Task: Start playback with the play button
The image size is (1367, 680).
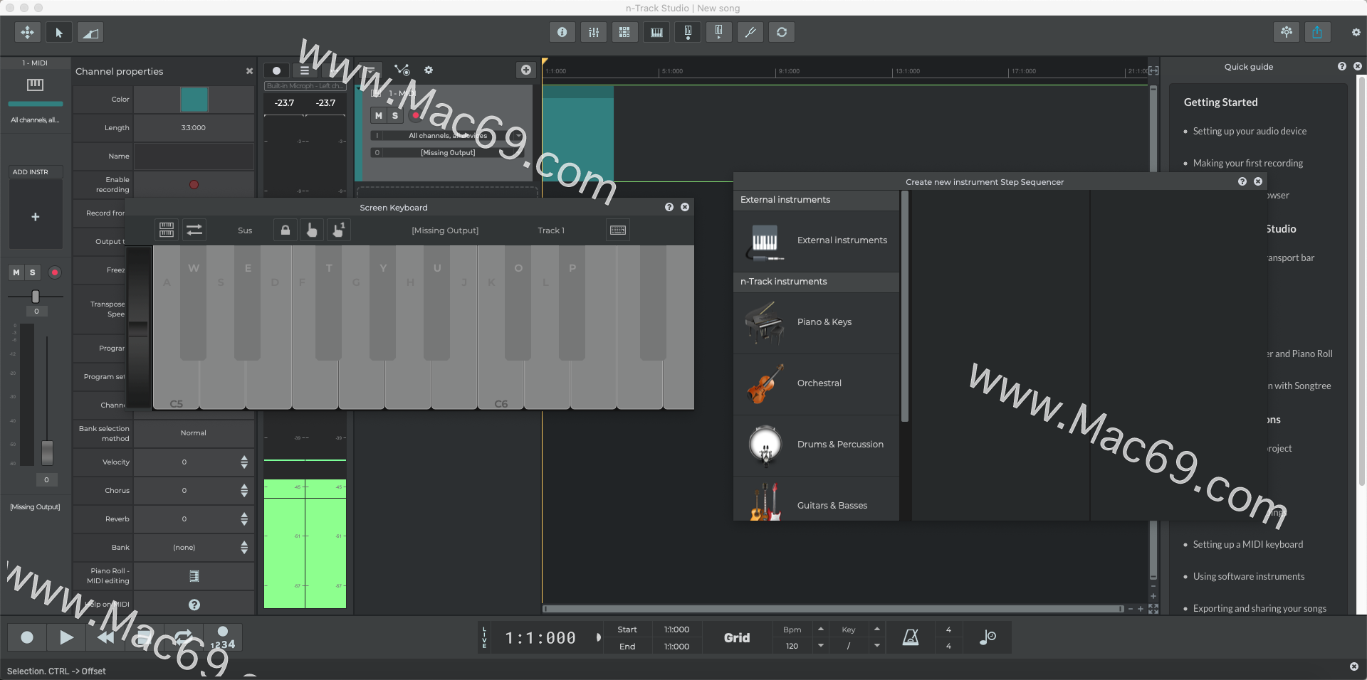Action: [x=66, y=637]
